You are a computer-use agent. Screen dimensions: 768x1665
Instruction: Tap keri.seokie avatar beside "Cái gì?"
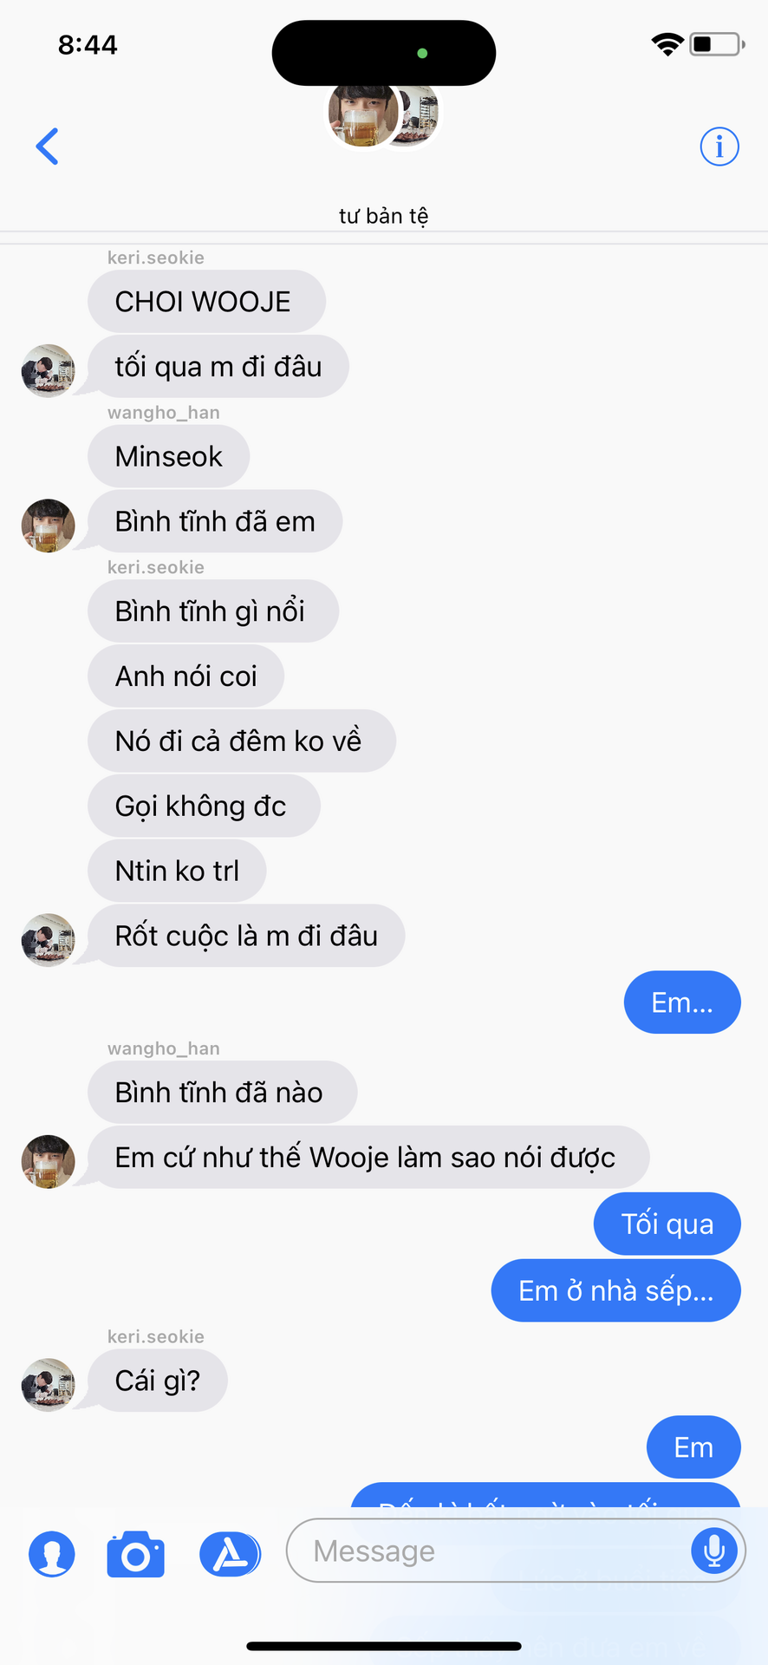(49, 1385)
